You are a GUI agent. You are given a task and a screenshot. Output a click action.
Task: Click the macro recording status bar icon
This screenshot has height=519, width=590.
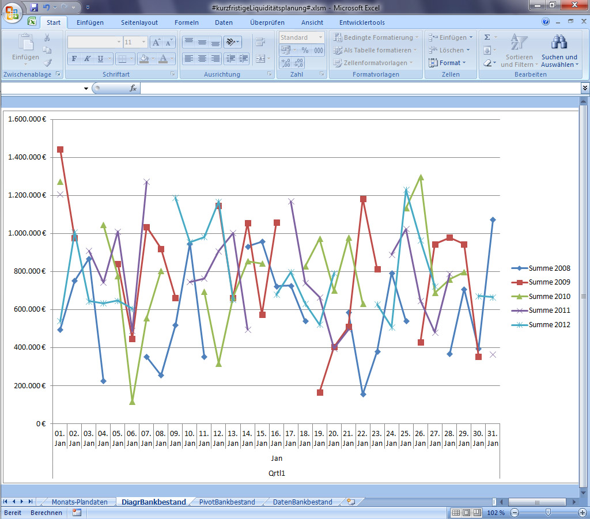point(77,512)
